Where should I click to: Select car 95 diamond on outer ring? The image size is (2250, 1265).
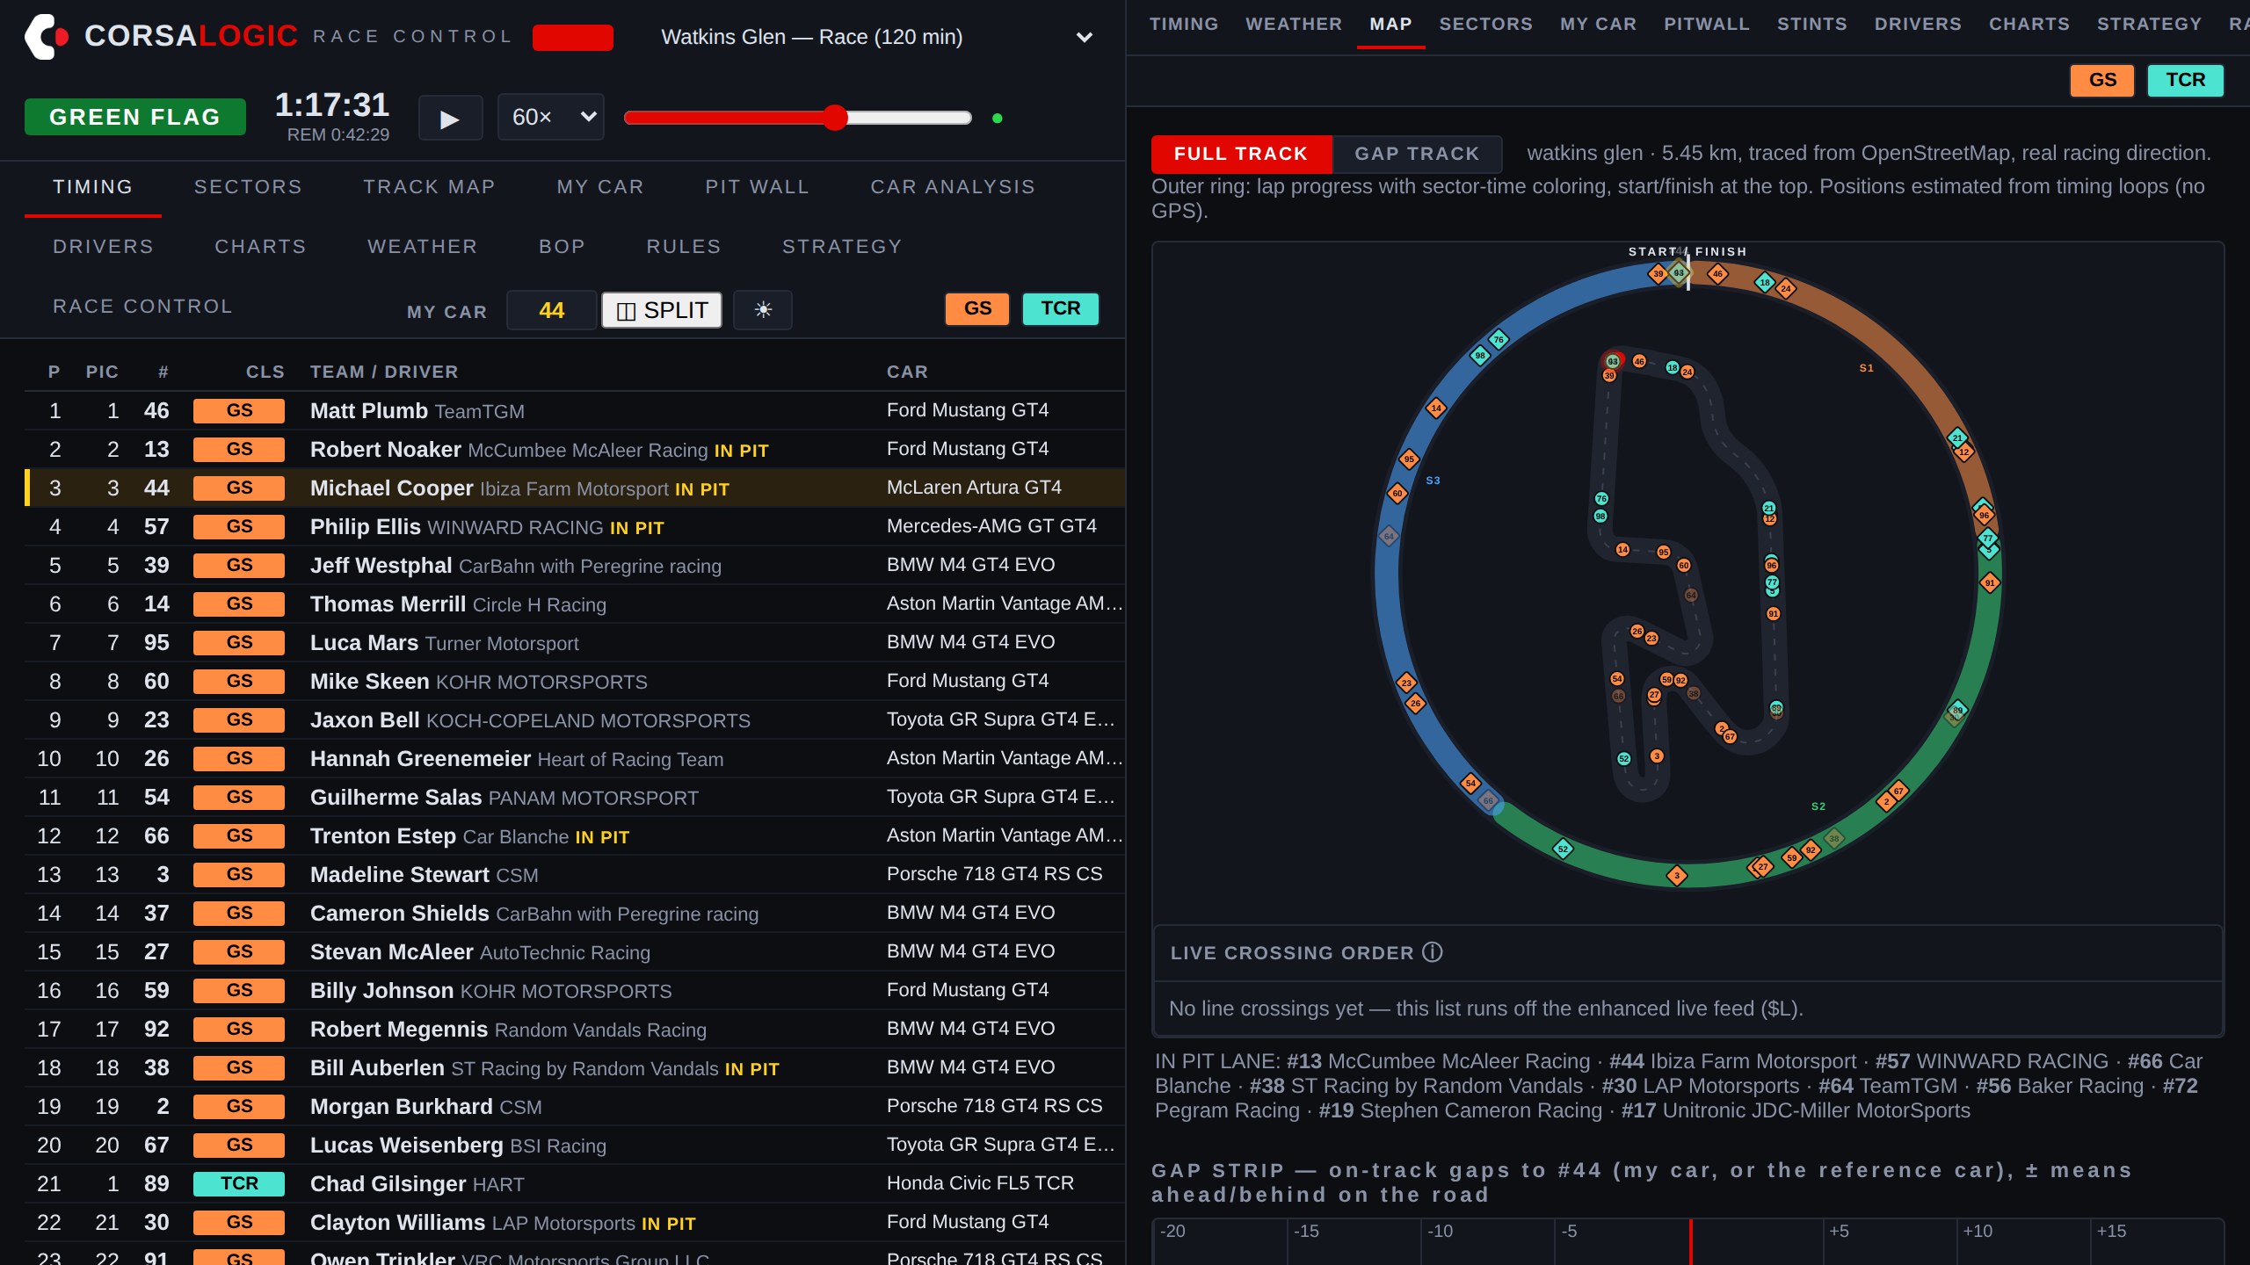(x=1409, y=459)
